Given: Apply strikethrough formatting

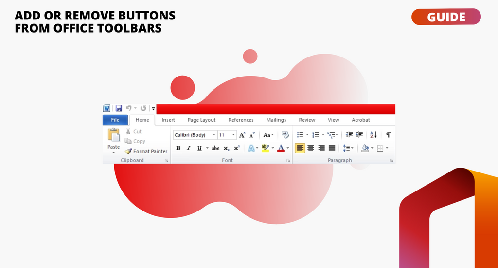Looking at the screenshot, I should 215,148.
